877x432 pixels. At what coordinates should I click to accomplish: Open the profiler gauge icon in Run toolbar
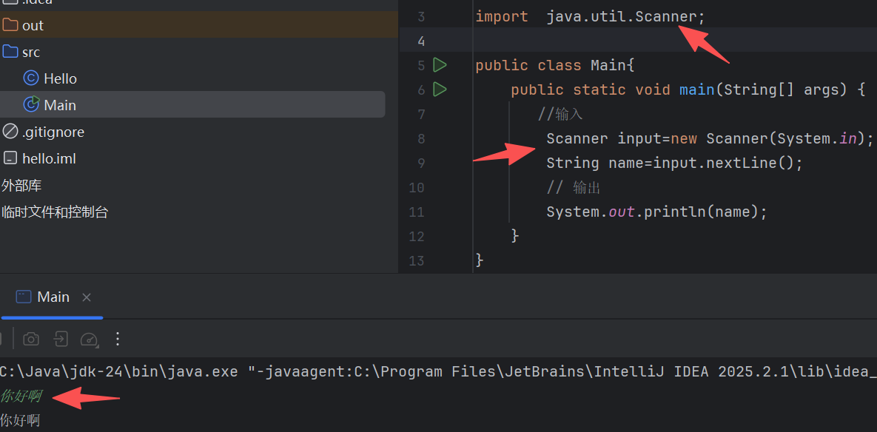point(89,339)
